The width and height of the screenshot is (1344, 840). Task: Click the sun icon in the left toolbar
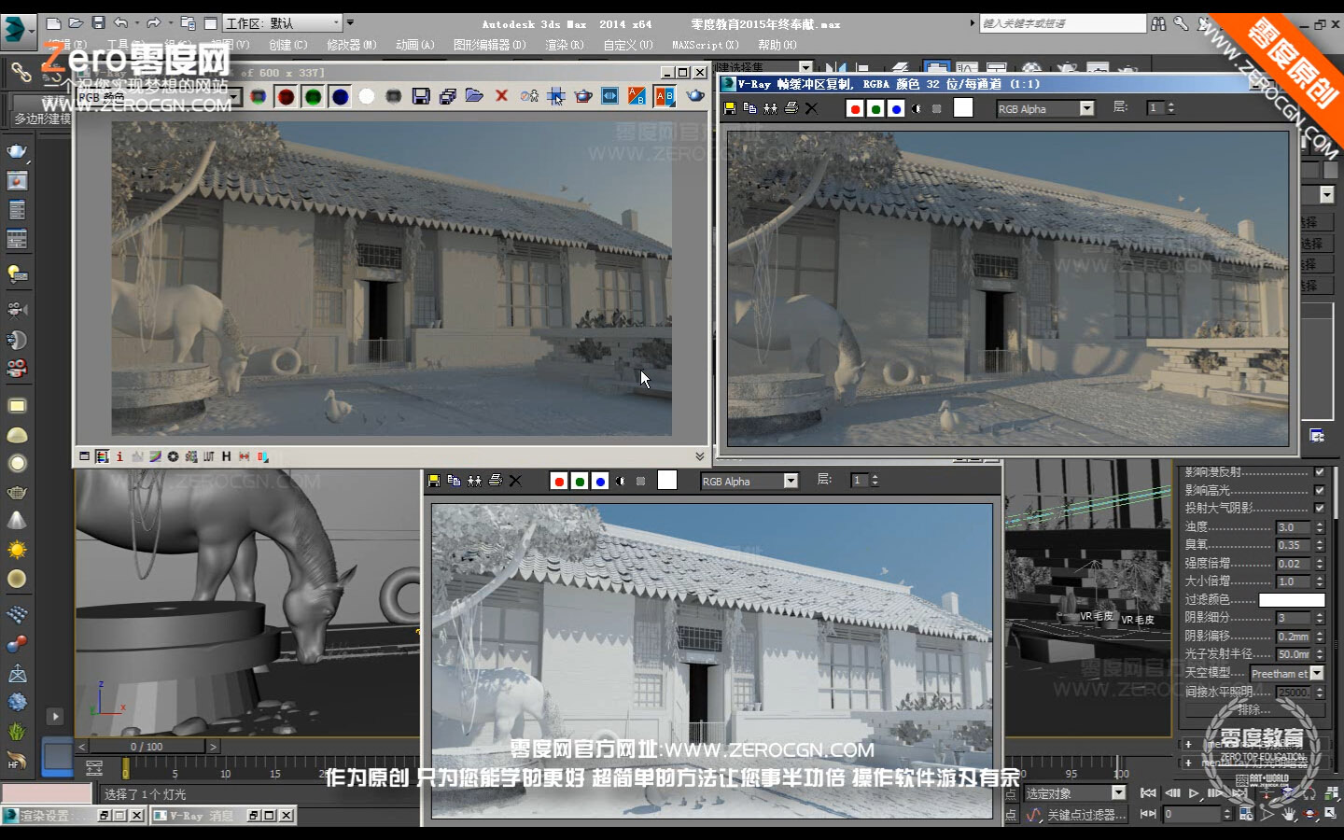(17, 550)
